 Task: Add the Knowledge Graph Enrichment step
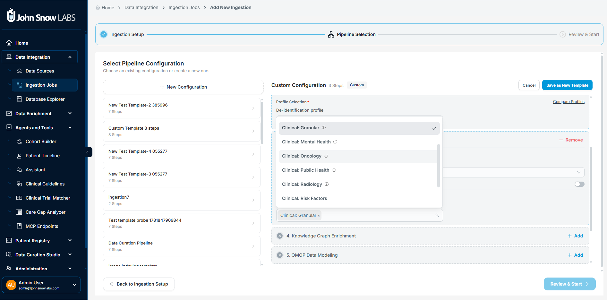click(x=575, y=236)
